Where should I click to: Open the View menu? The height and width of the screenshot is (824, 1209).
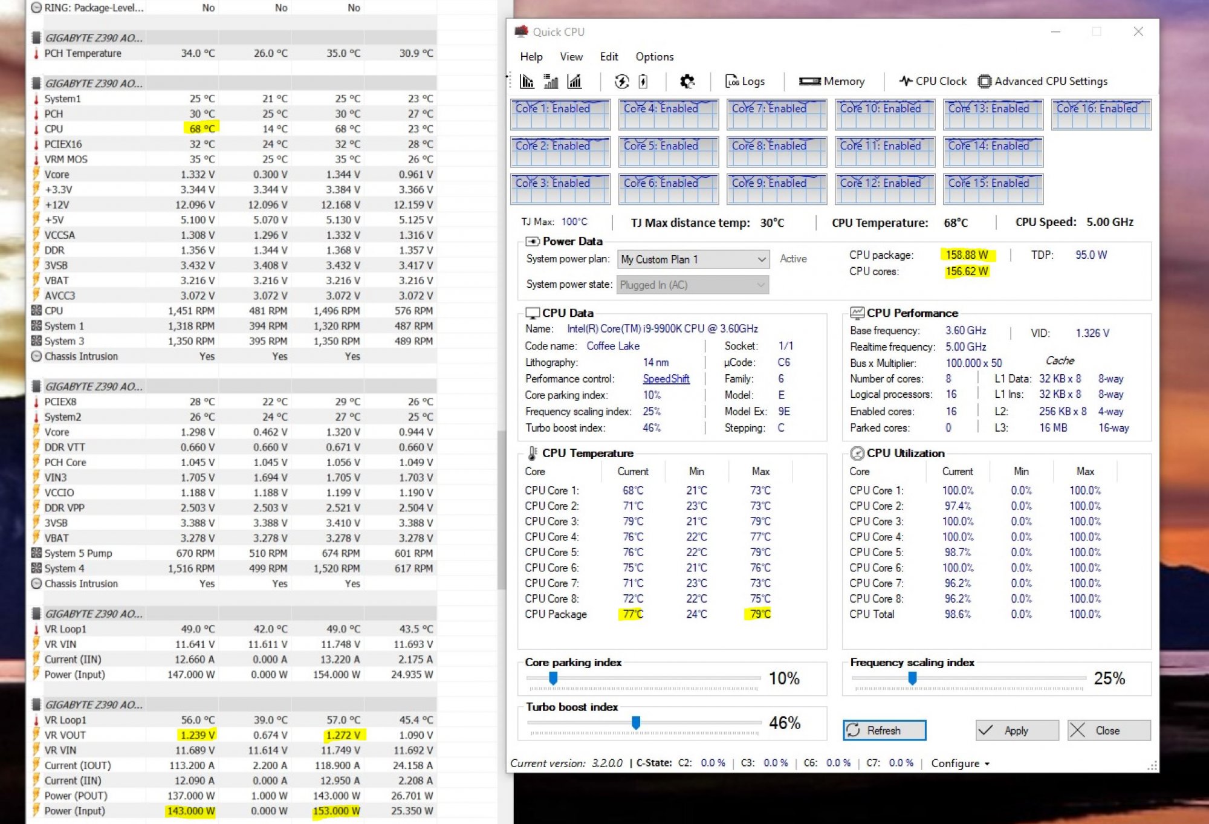(571, 57)
